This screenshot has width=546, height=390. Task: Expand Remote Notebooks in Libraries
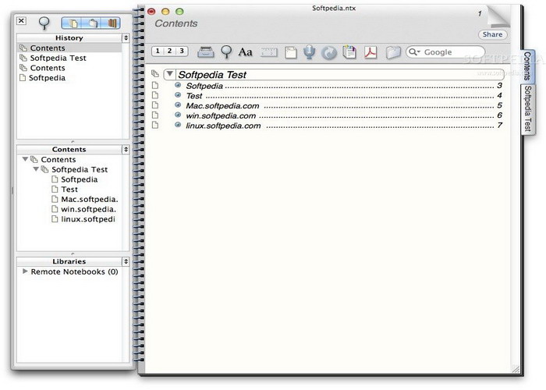pos(25,271)
